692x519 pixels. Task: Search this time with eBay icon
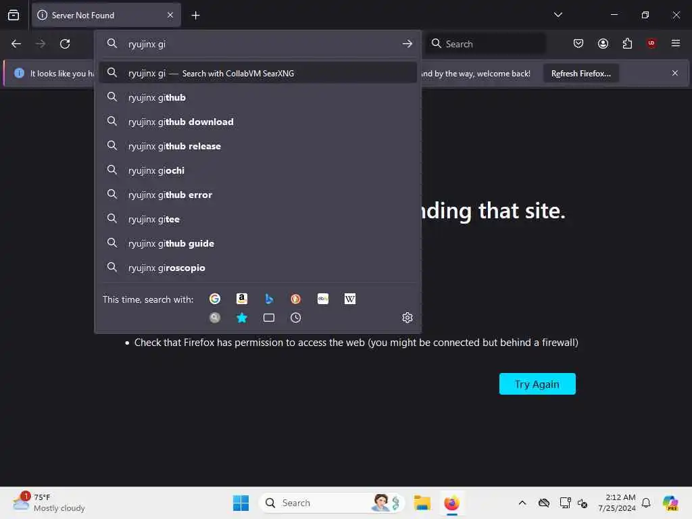click(x=323, y=299)
